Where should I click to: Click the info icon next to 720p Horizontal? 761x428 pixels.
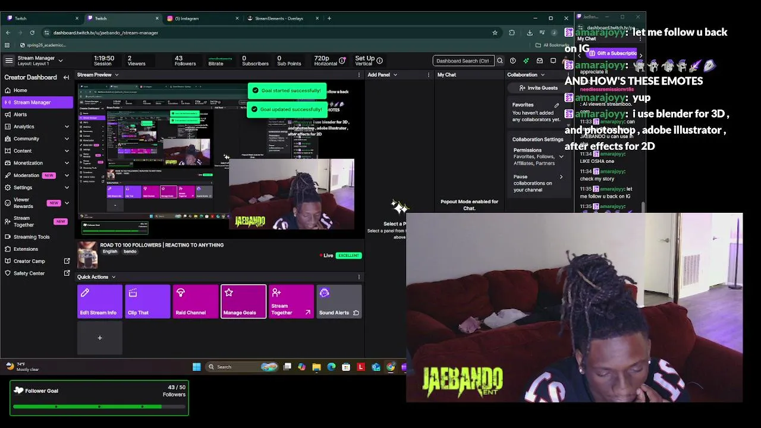(342, 61)
